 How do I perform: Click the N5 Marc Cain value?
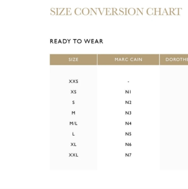pos(128,134)
